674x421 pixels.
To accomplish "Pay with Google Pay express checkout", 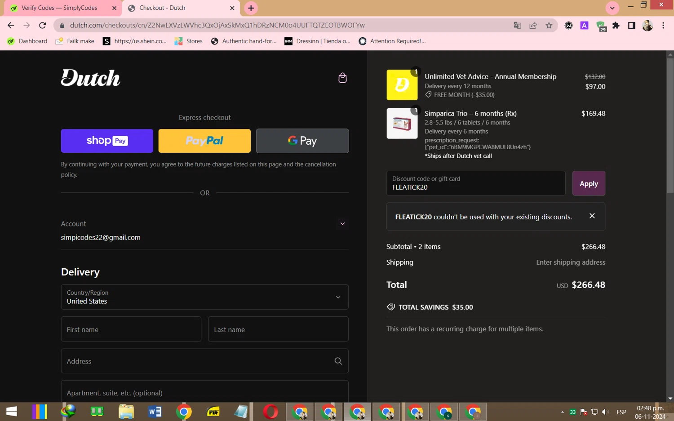I will coord(302,141).
